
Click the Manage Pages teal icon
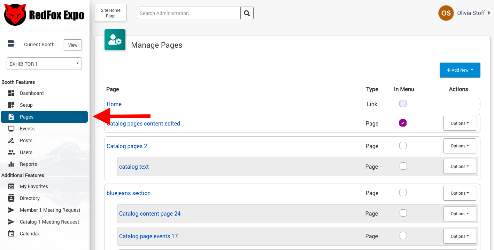115,40
